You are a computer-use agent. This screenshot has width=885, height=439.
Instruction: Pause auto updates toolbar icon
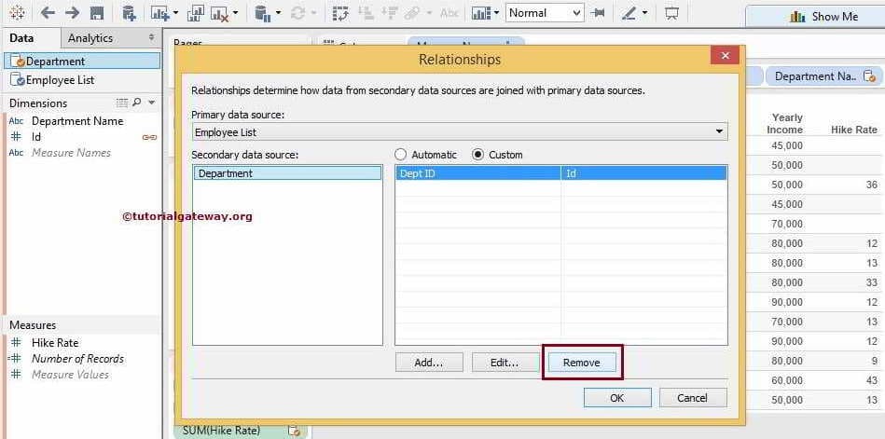click(x=263, y=13)
